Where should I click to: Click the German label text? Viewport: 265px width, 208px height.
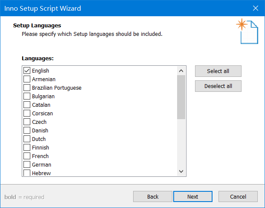41,165
